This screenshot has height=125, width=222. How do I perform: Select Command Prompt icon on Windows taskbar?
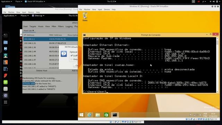point(115,115)
